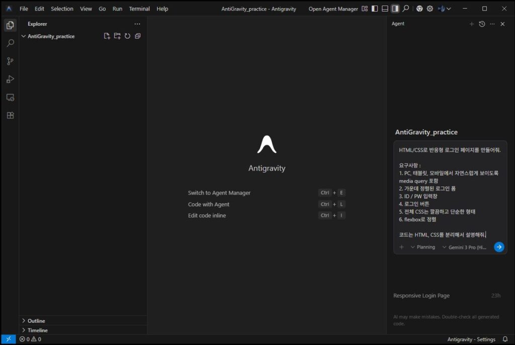Expand the Timeline section
Image resolution: width=515 pixels, height=345 pixels.
point(37,330)
